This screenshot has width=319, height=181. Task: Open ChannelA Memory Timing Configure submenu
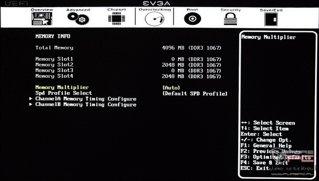(x=86, y=99)
